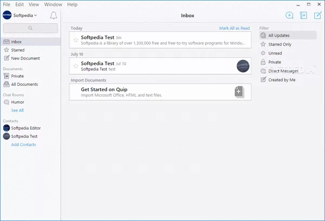Click the compose pencil icon at top right

coord(317,16)
